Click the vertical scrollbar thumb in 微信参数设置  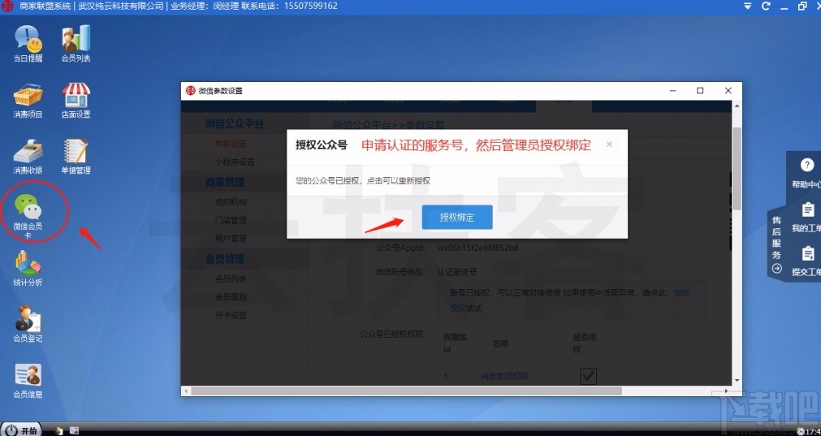737,168
